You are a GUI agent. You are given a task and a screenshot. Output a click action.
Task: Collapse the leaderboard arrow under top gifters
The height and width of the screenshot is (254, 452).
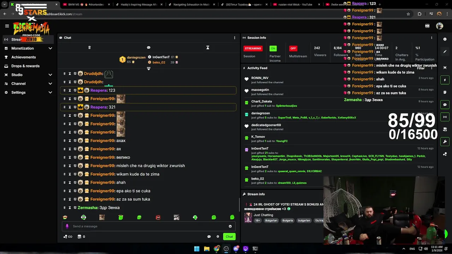pyautogui.click(x=149, y=68)
